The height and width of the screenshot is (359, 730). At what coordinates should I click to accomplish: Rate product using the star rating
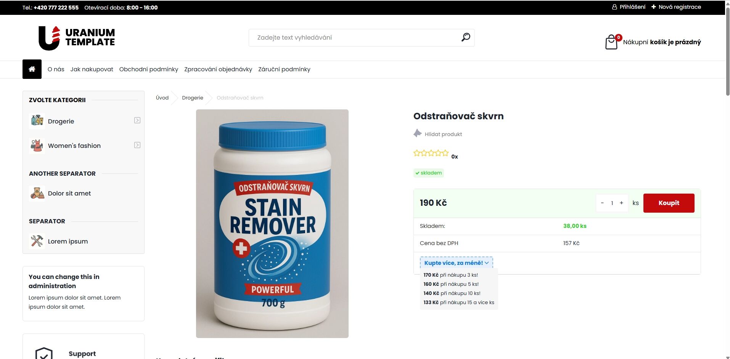[431, 153]
